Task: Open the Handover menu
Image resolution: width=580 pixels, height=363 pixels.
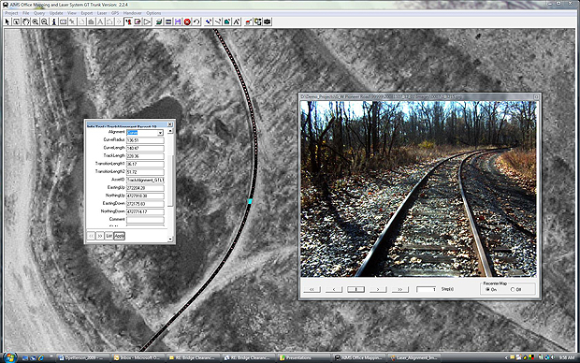Action: click(133, 13)
